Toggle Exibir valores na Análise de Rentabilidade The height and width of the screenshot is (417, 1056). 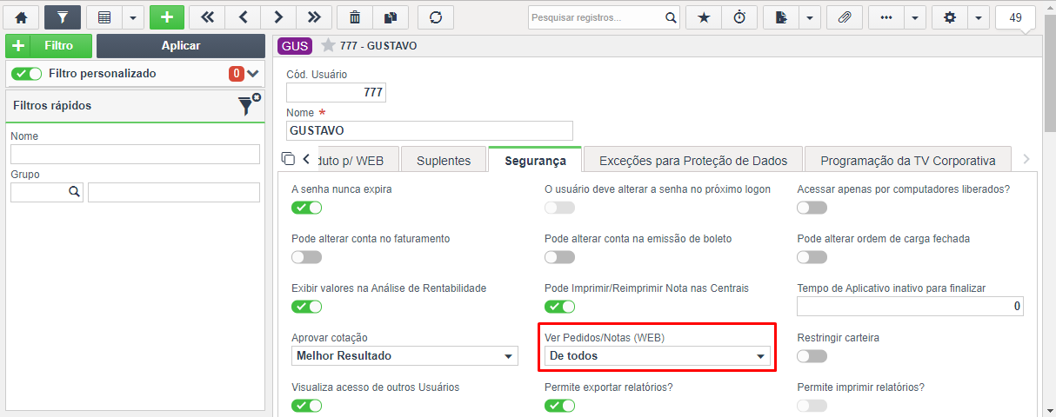(306, 307)
